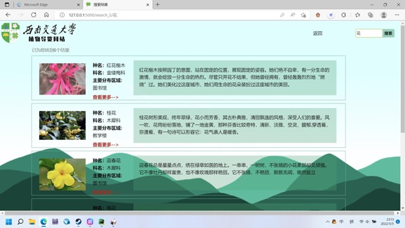Click the search input containing 花

[x=369, y=34]
